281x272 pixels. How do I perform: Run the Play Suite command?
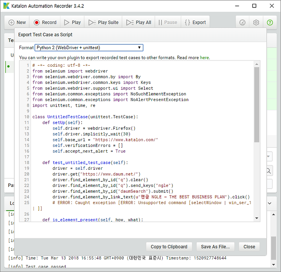(x=103, y=22)
